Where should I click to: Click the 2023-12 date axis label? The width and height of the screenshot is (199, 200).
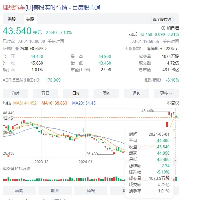41,162
